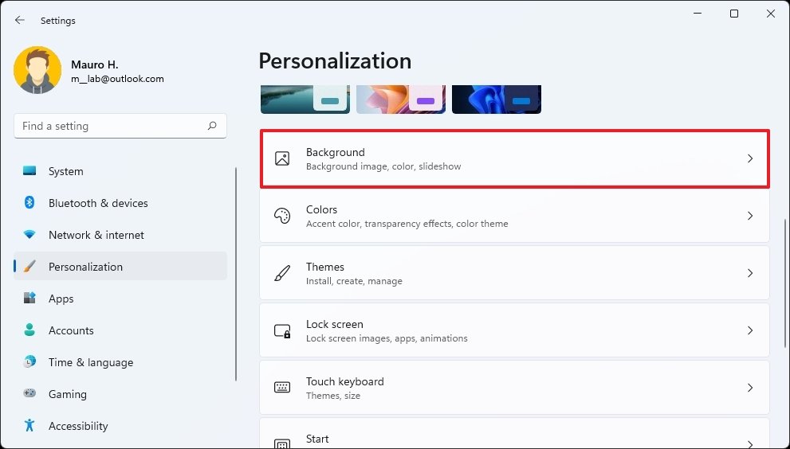Image resolution: width=790 pixels, height=449 pixels.
Task: Open the Accounts section
Action: coord(120,330)
